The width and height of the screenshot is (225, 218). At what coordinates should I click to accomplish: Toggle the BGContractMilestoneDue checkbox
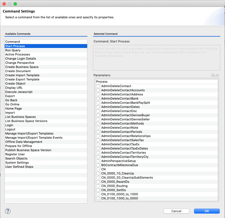click(x=98, y=165)
